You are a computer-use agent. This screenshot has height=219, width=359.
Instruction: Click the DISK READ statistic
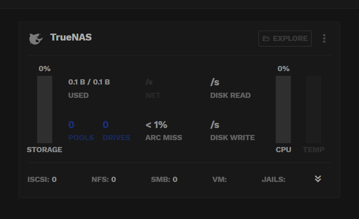(x=230, y=88)
